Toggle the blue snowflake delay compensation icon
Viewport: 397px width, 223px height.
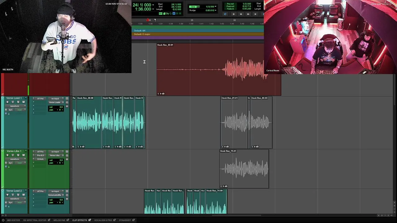174,13
